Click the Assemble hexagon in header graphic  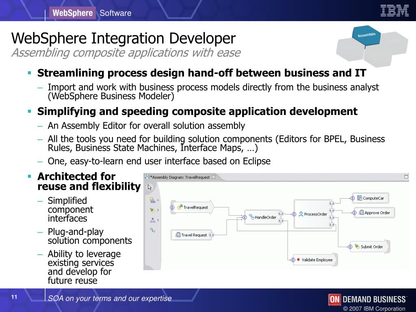tap(366, 35)
